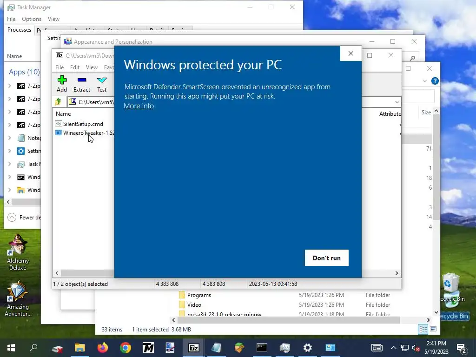
Task: Open the View menu in 7-Zip
Action: (x=92, y=67)
